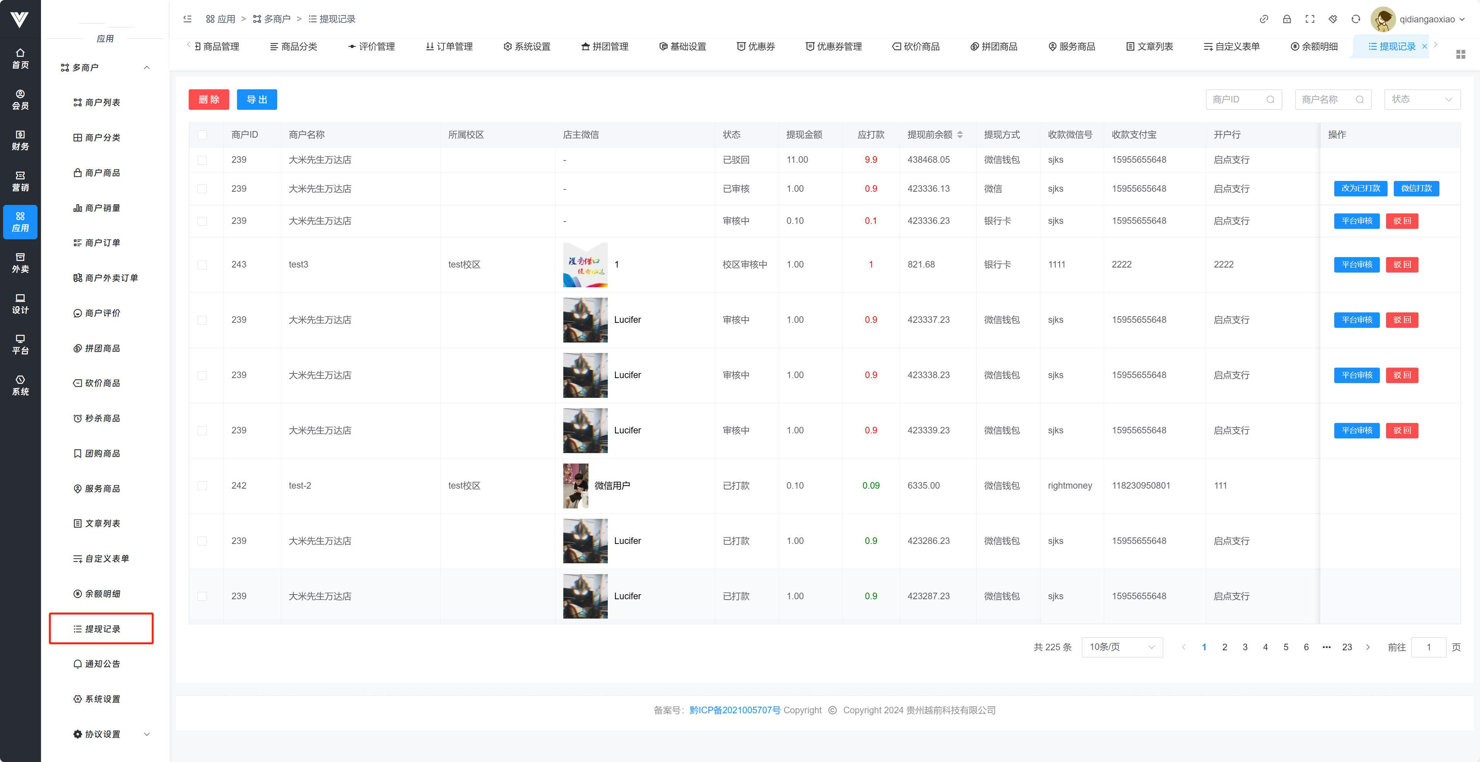The height and width of the screenshot is (762, 1480).
Task: Click the red 删除 button
Action: (x=208, y=99)
